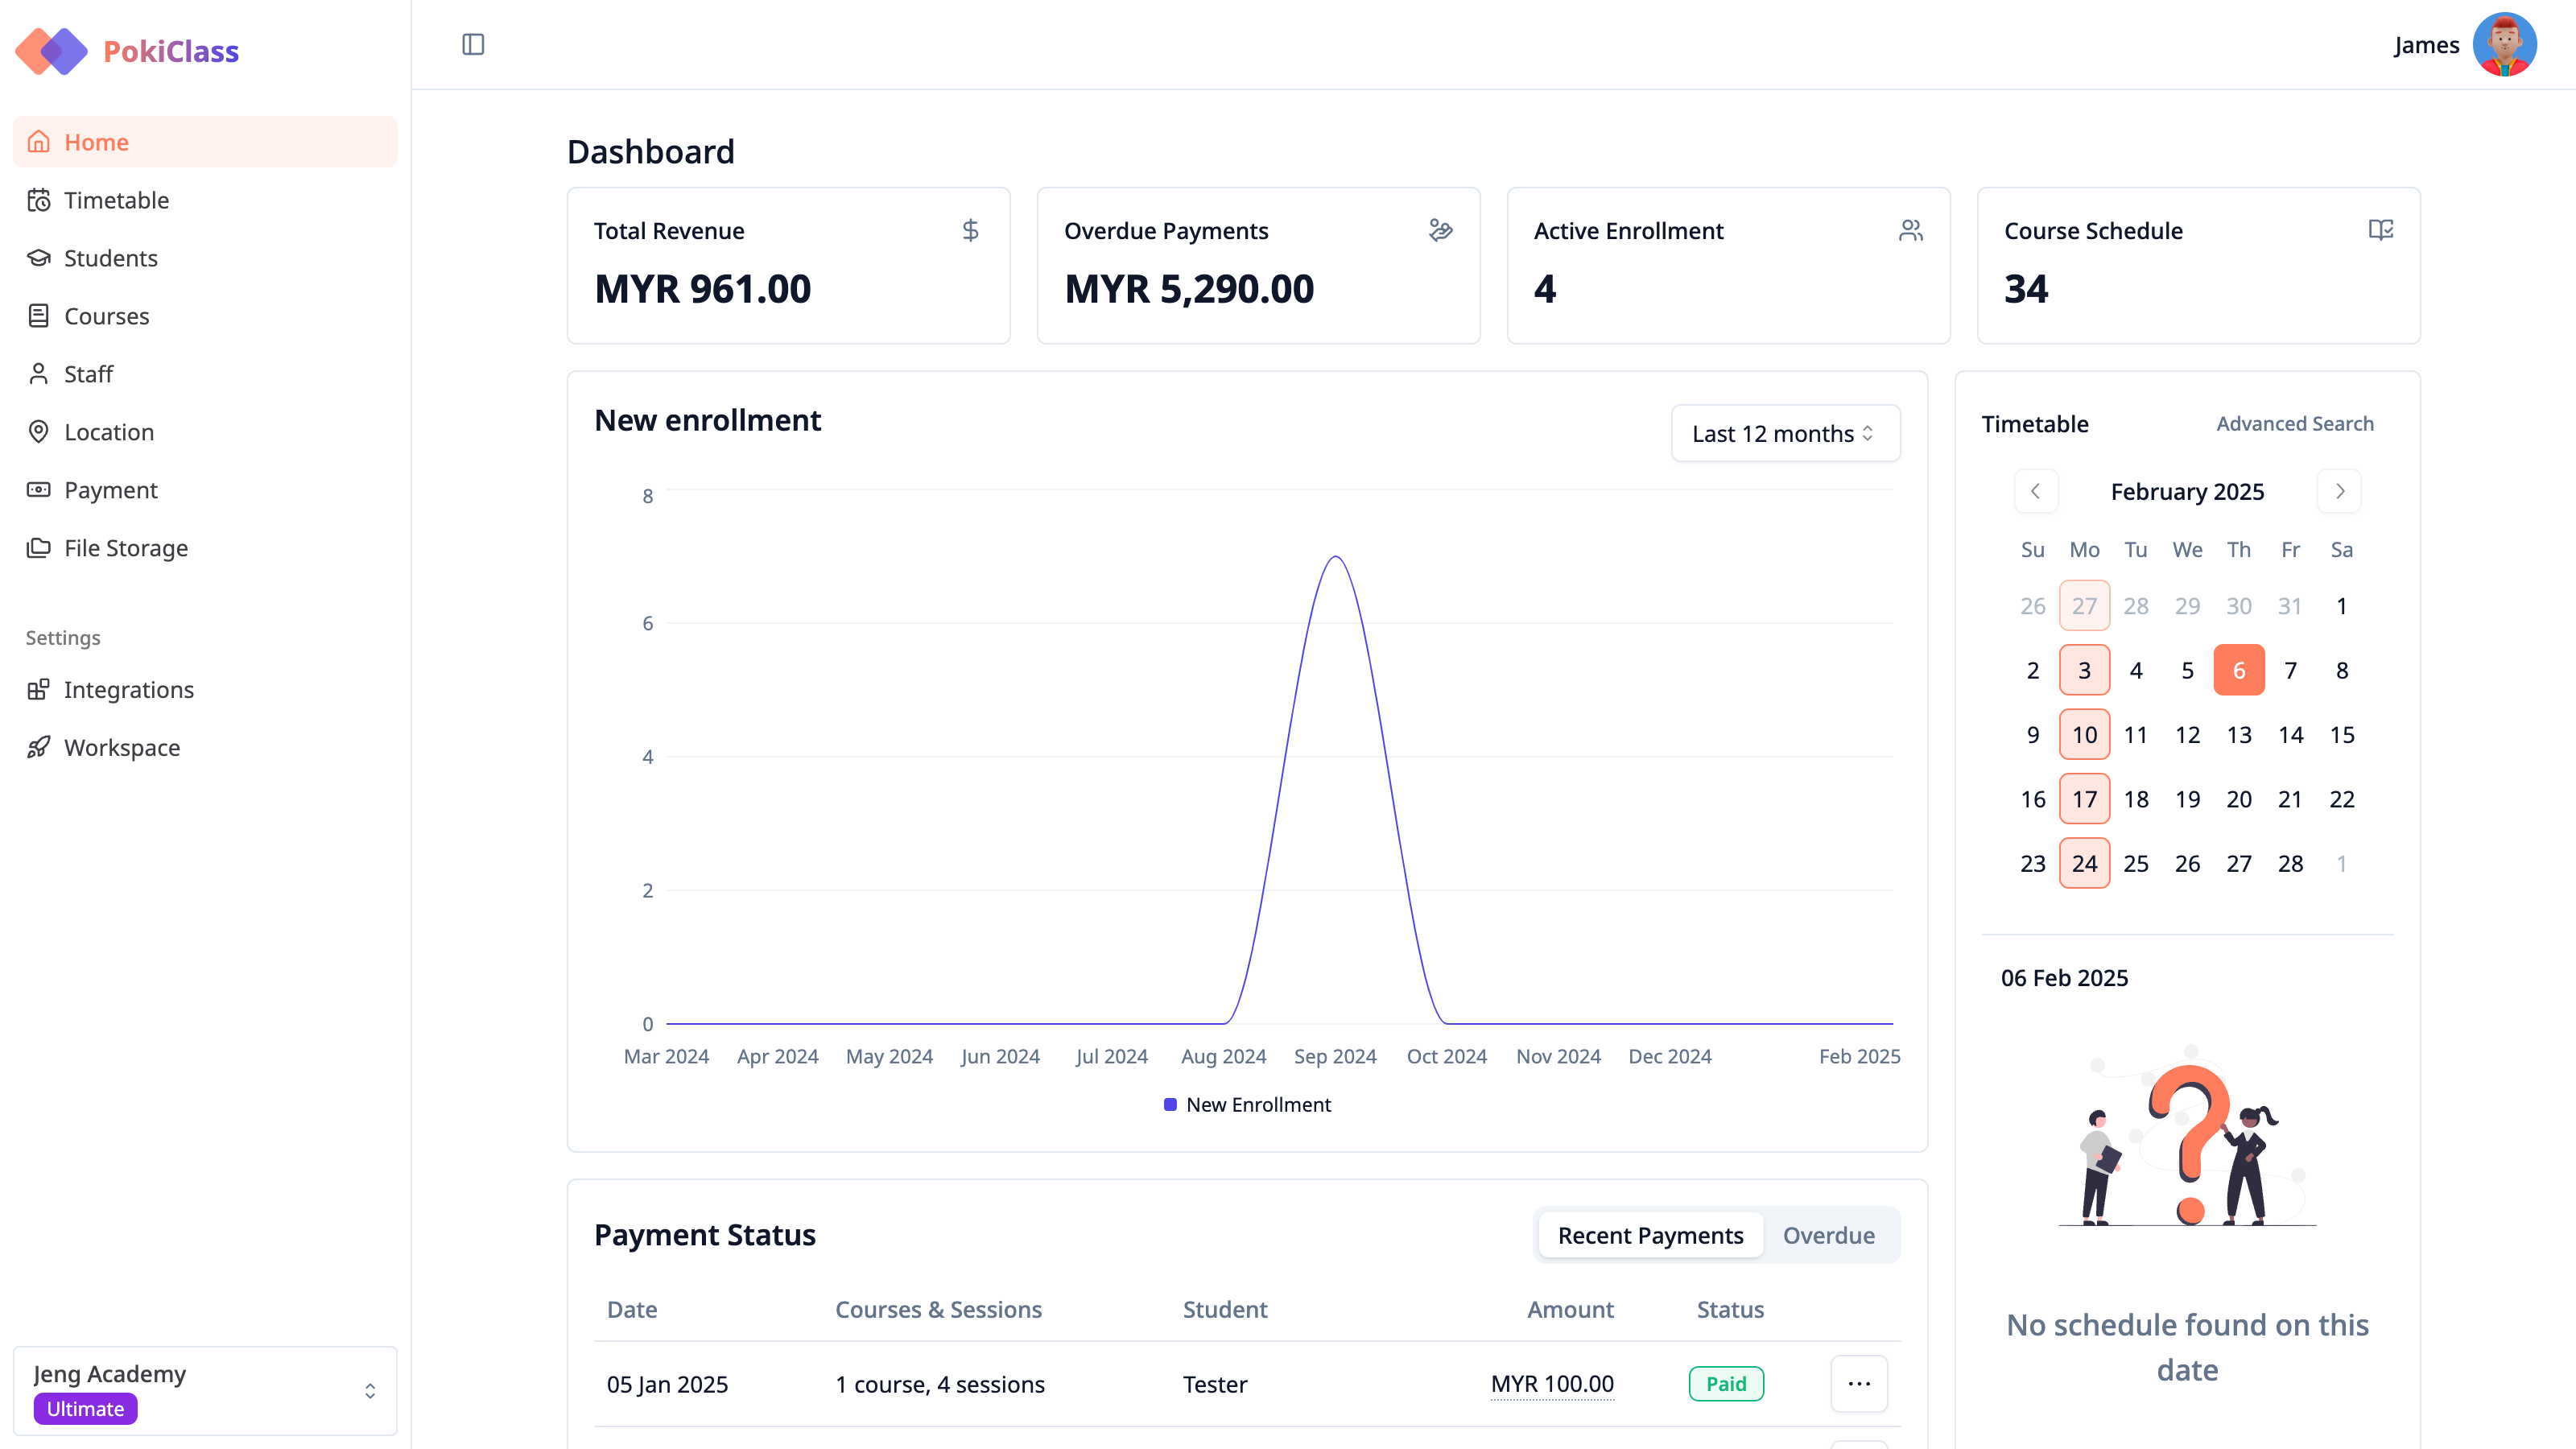Click the Course Schedule calendar icon
Screen dimensions: 2576x1449
2381,230
